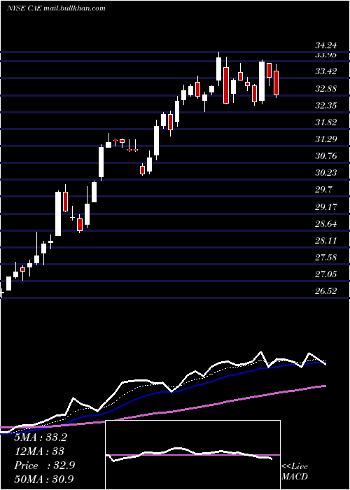Click the 30.76 price axis label
The image size is (350, 490).
326,156
